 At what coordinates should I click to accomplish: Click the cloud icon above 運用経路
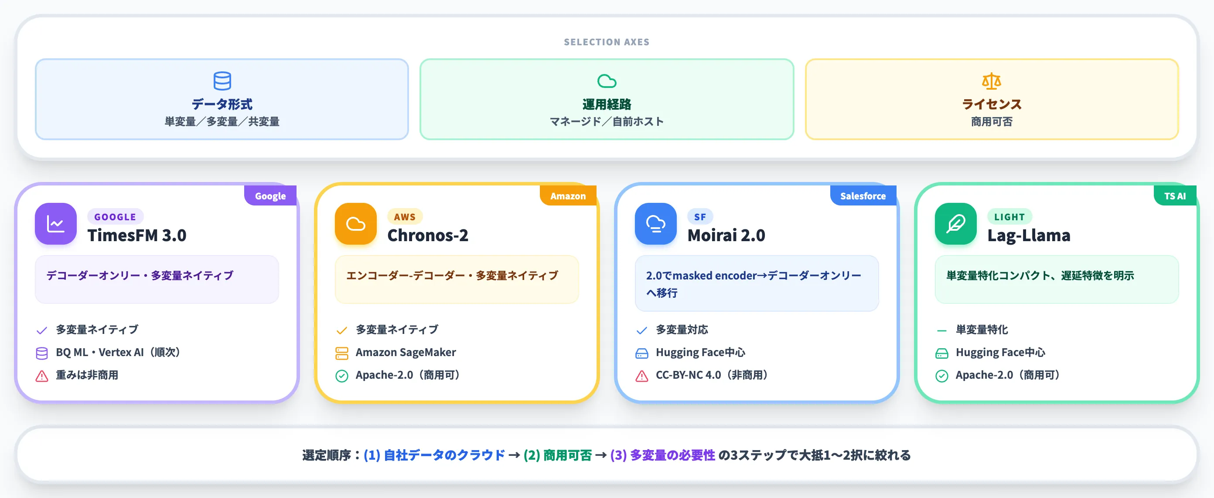click(x=607, y=81)
